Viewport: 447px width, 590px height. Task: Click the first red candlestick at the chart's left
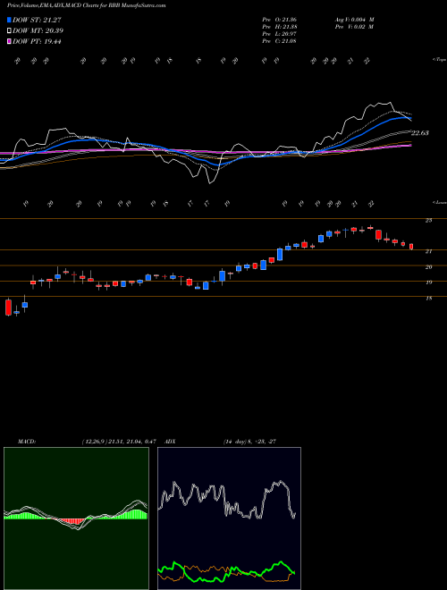pos(8,307)
